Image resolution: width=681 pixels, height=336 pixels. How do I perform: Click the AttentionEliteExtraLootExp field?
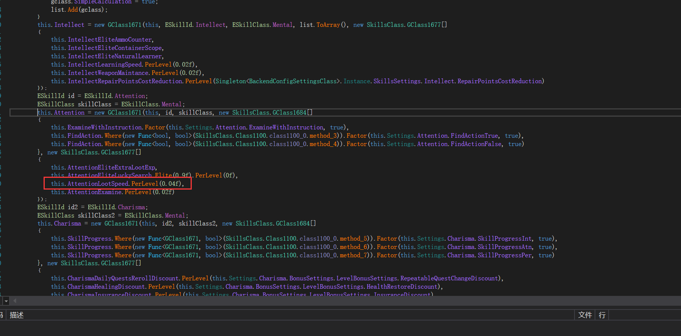111,168
